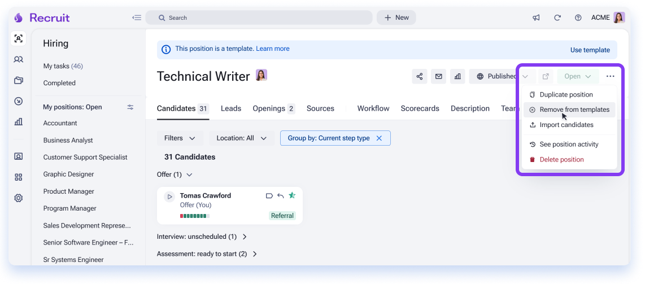Open the apps grid icon in left rail
645x284 pixels.
(x=18, y=177)
